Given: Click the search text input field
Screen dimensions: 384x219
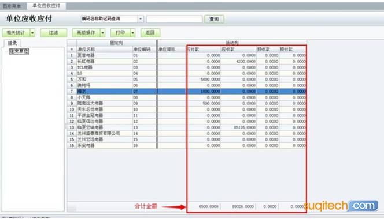Looking at the screenshot, I should coord(175,19).
